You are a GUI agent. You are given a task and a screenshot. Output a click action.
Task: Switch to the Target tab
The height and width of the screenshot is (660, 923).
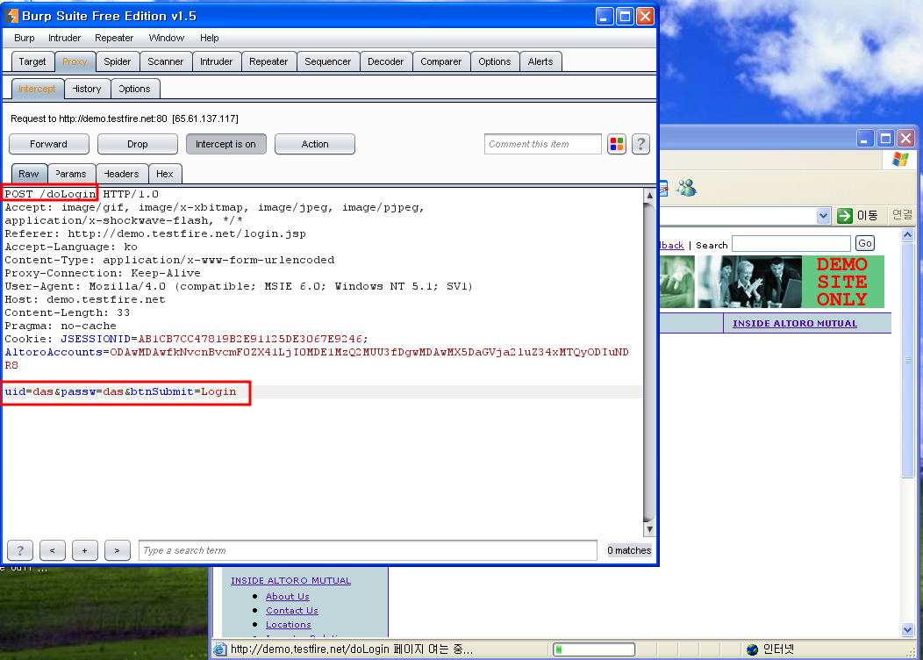coord(32,61)
